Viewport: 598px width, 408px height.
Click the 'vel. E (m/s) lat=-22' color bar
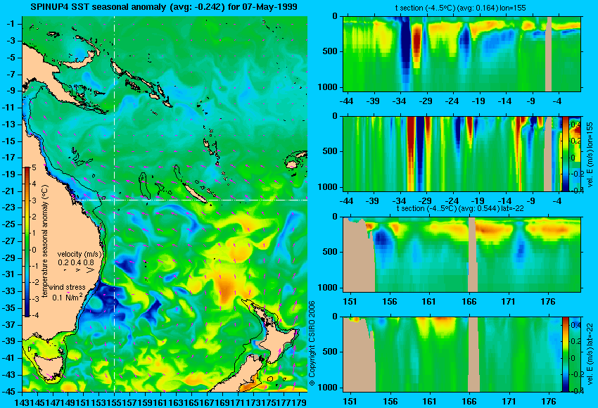click(x=566, y=355)
